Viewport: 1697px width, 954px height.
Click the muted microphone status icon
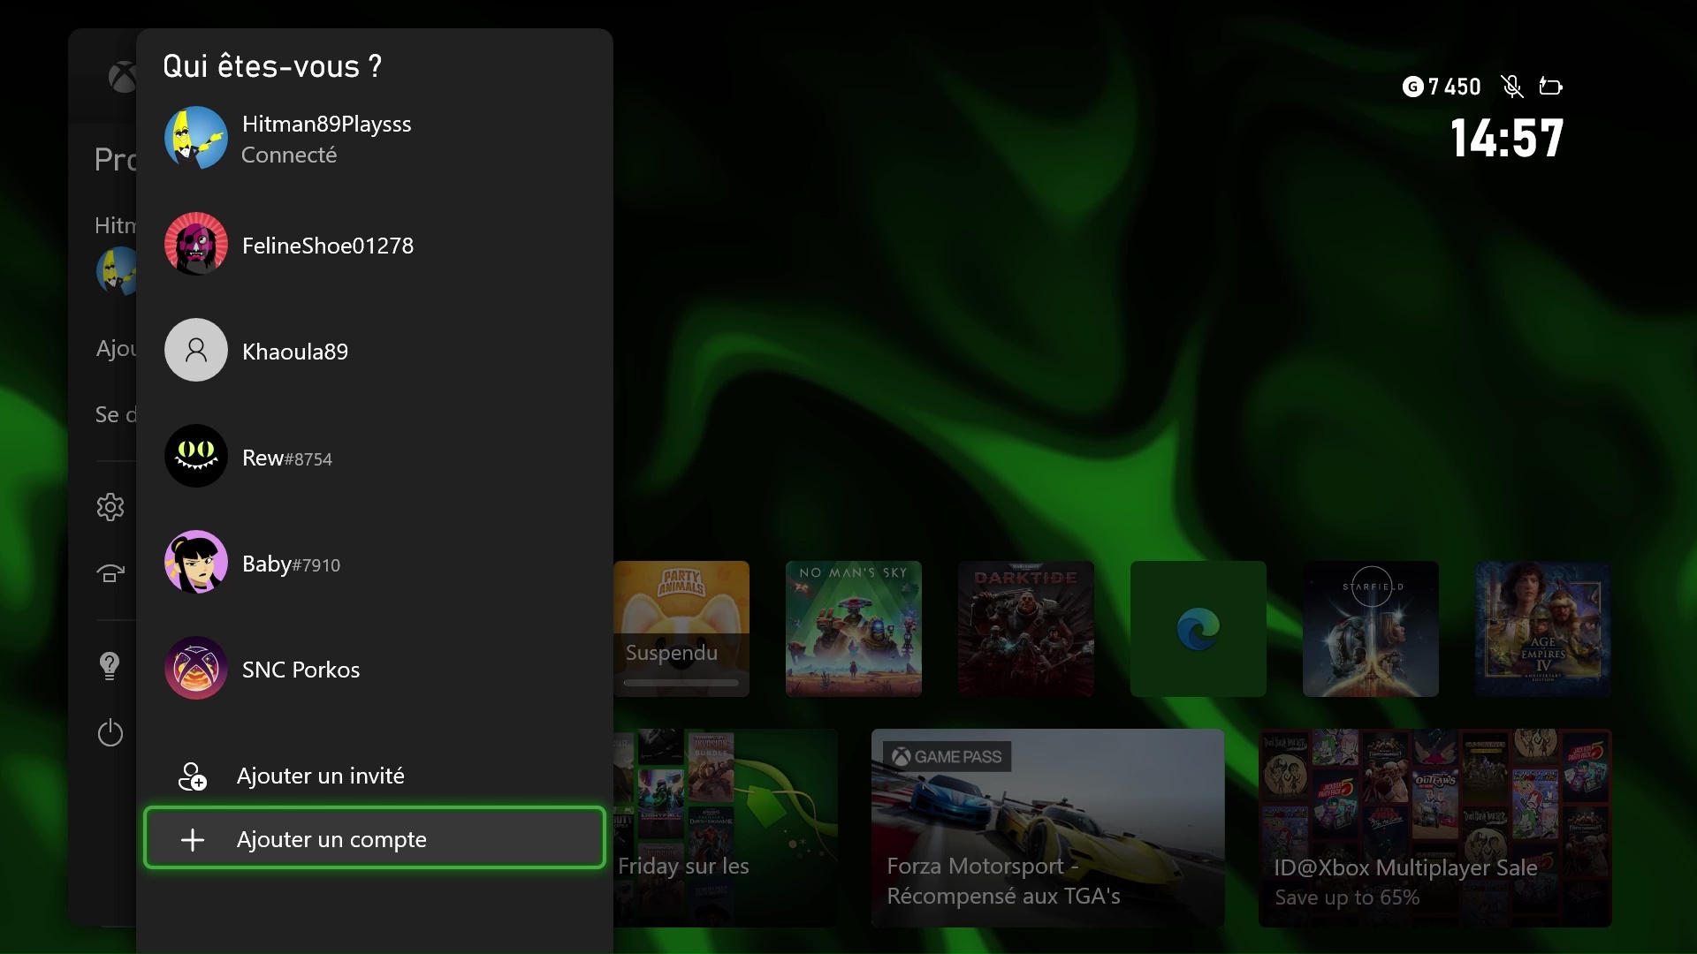pyautogui.click(x=1512, y=87)
